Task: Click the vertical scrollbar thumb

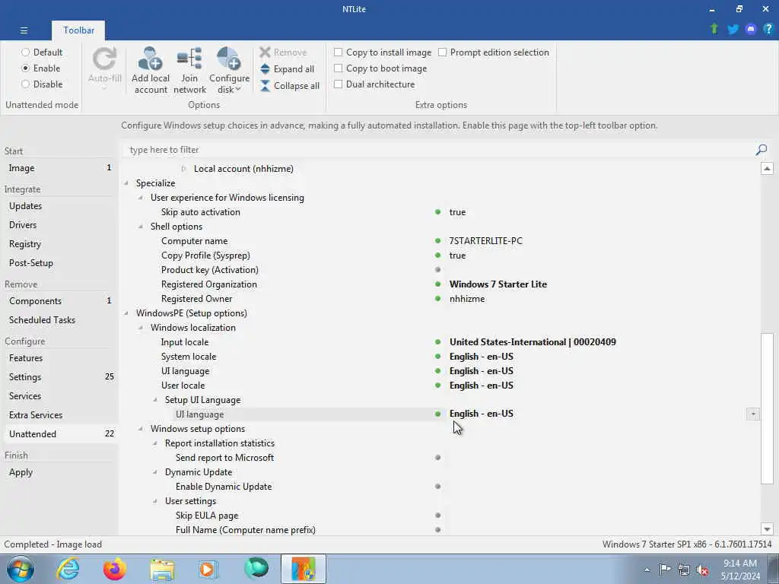Action: coord(767,408)
